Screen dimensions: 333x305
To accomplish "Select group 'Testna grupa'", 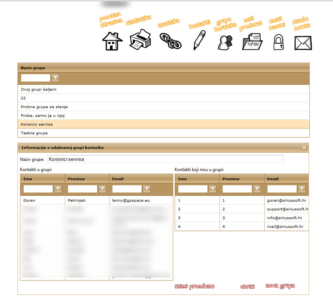I will tap(163, 133).
